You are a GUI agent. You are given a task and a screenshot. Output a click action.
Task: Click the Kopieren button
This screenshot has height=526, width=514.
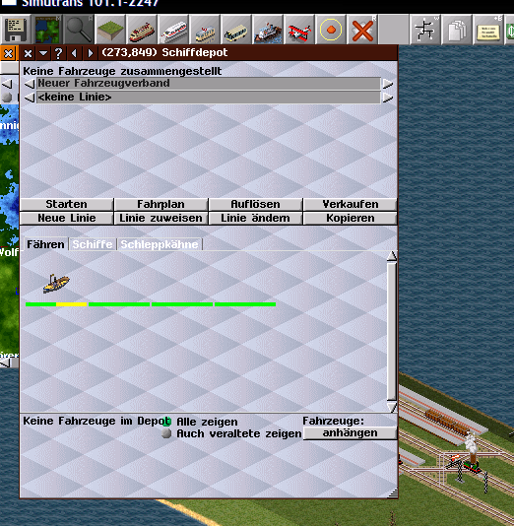350,218
